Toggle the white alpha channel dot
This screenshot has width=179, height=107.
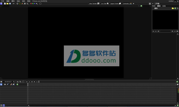coord(37,4)
